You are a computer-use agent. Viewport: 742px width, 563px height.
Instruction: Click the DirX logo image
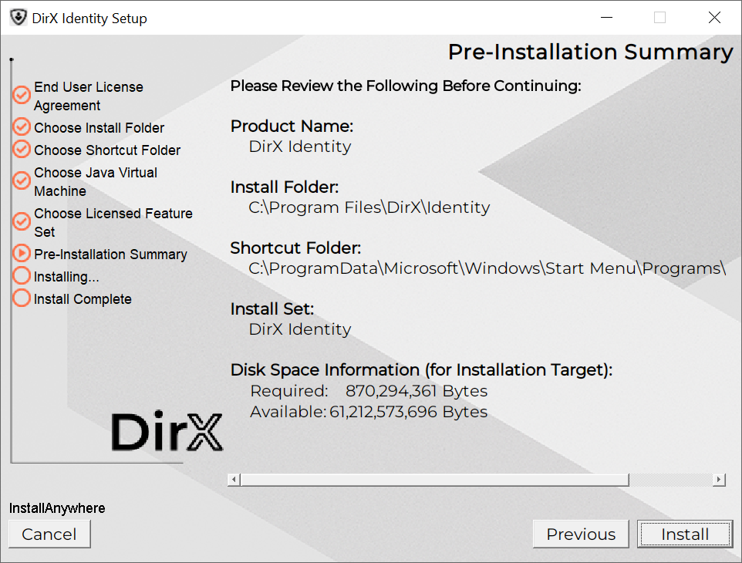click(x=167, y=432)
